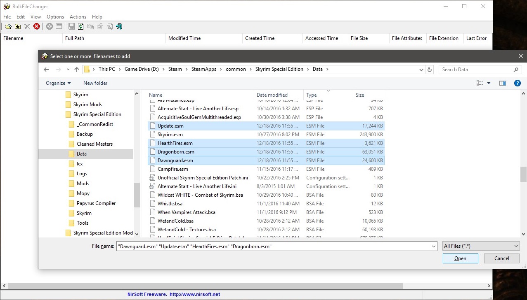
Task: Click the file list vertical scrollbar thumb
Action: [524, 174]
